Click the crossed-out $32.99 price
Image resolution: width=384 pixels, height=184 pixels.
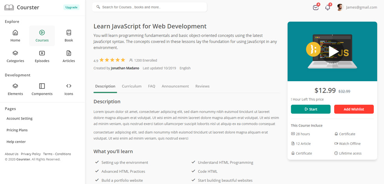(344, 91)
